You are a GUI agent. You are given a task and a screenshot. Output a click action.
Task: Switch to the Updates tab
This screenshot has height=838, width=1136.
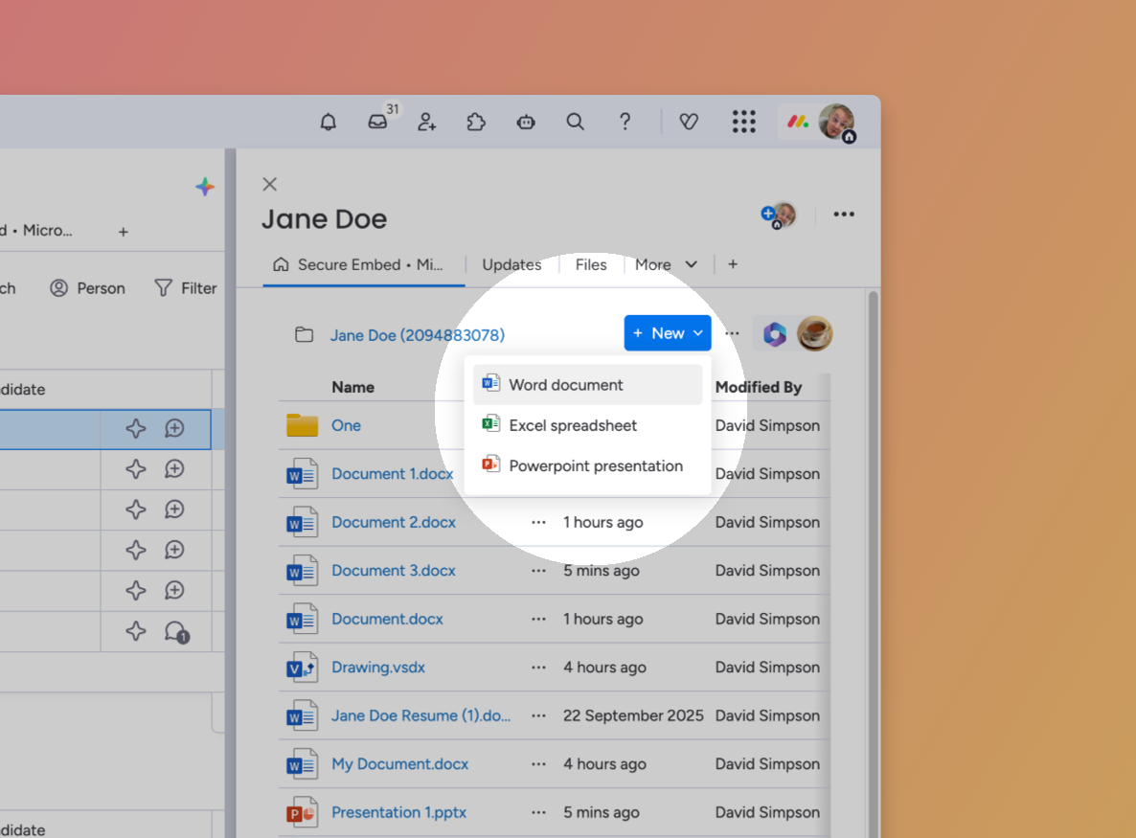coord(511,264)
